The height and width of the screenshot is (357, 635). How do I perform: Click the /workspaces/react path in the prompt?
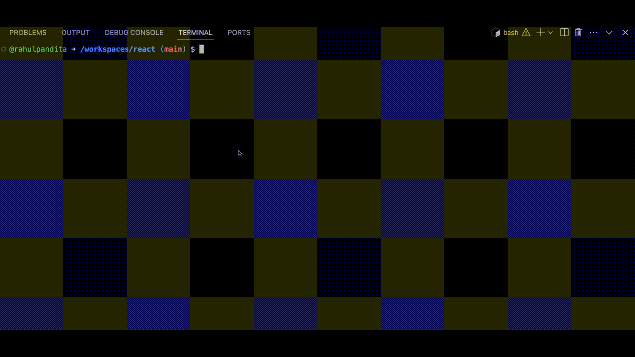118,49
